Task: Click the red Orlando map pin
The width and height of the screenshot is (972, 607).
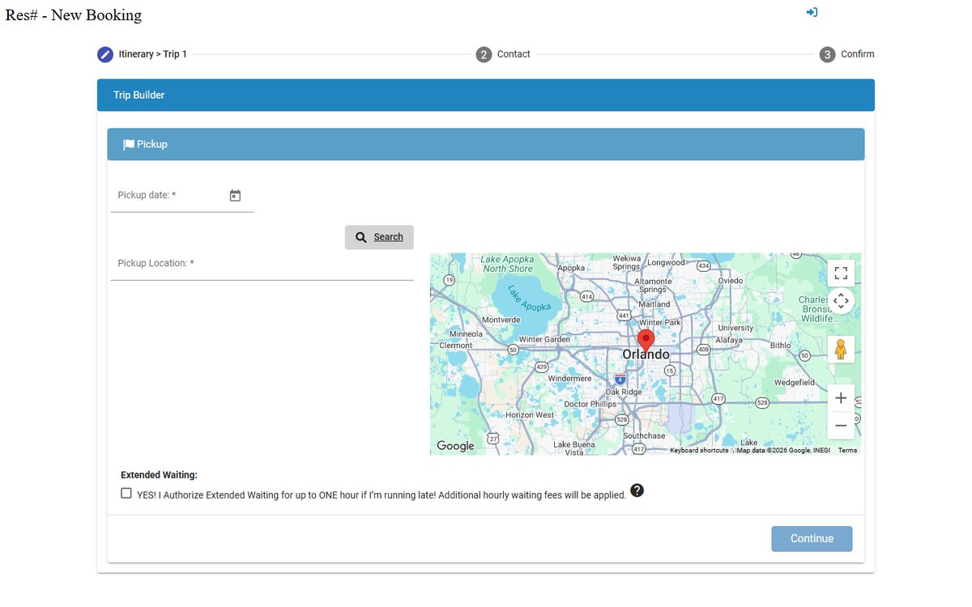Action: pos(646,340)
